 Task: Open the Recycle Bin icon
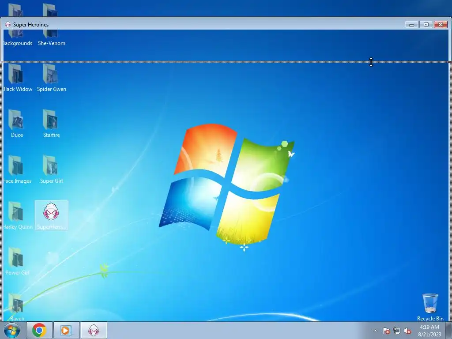click(x=430, y=307)
